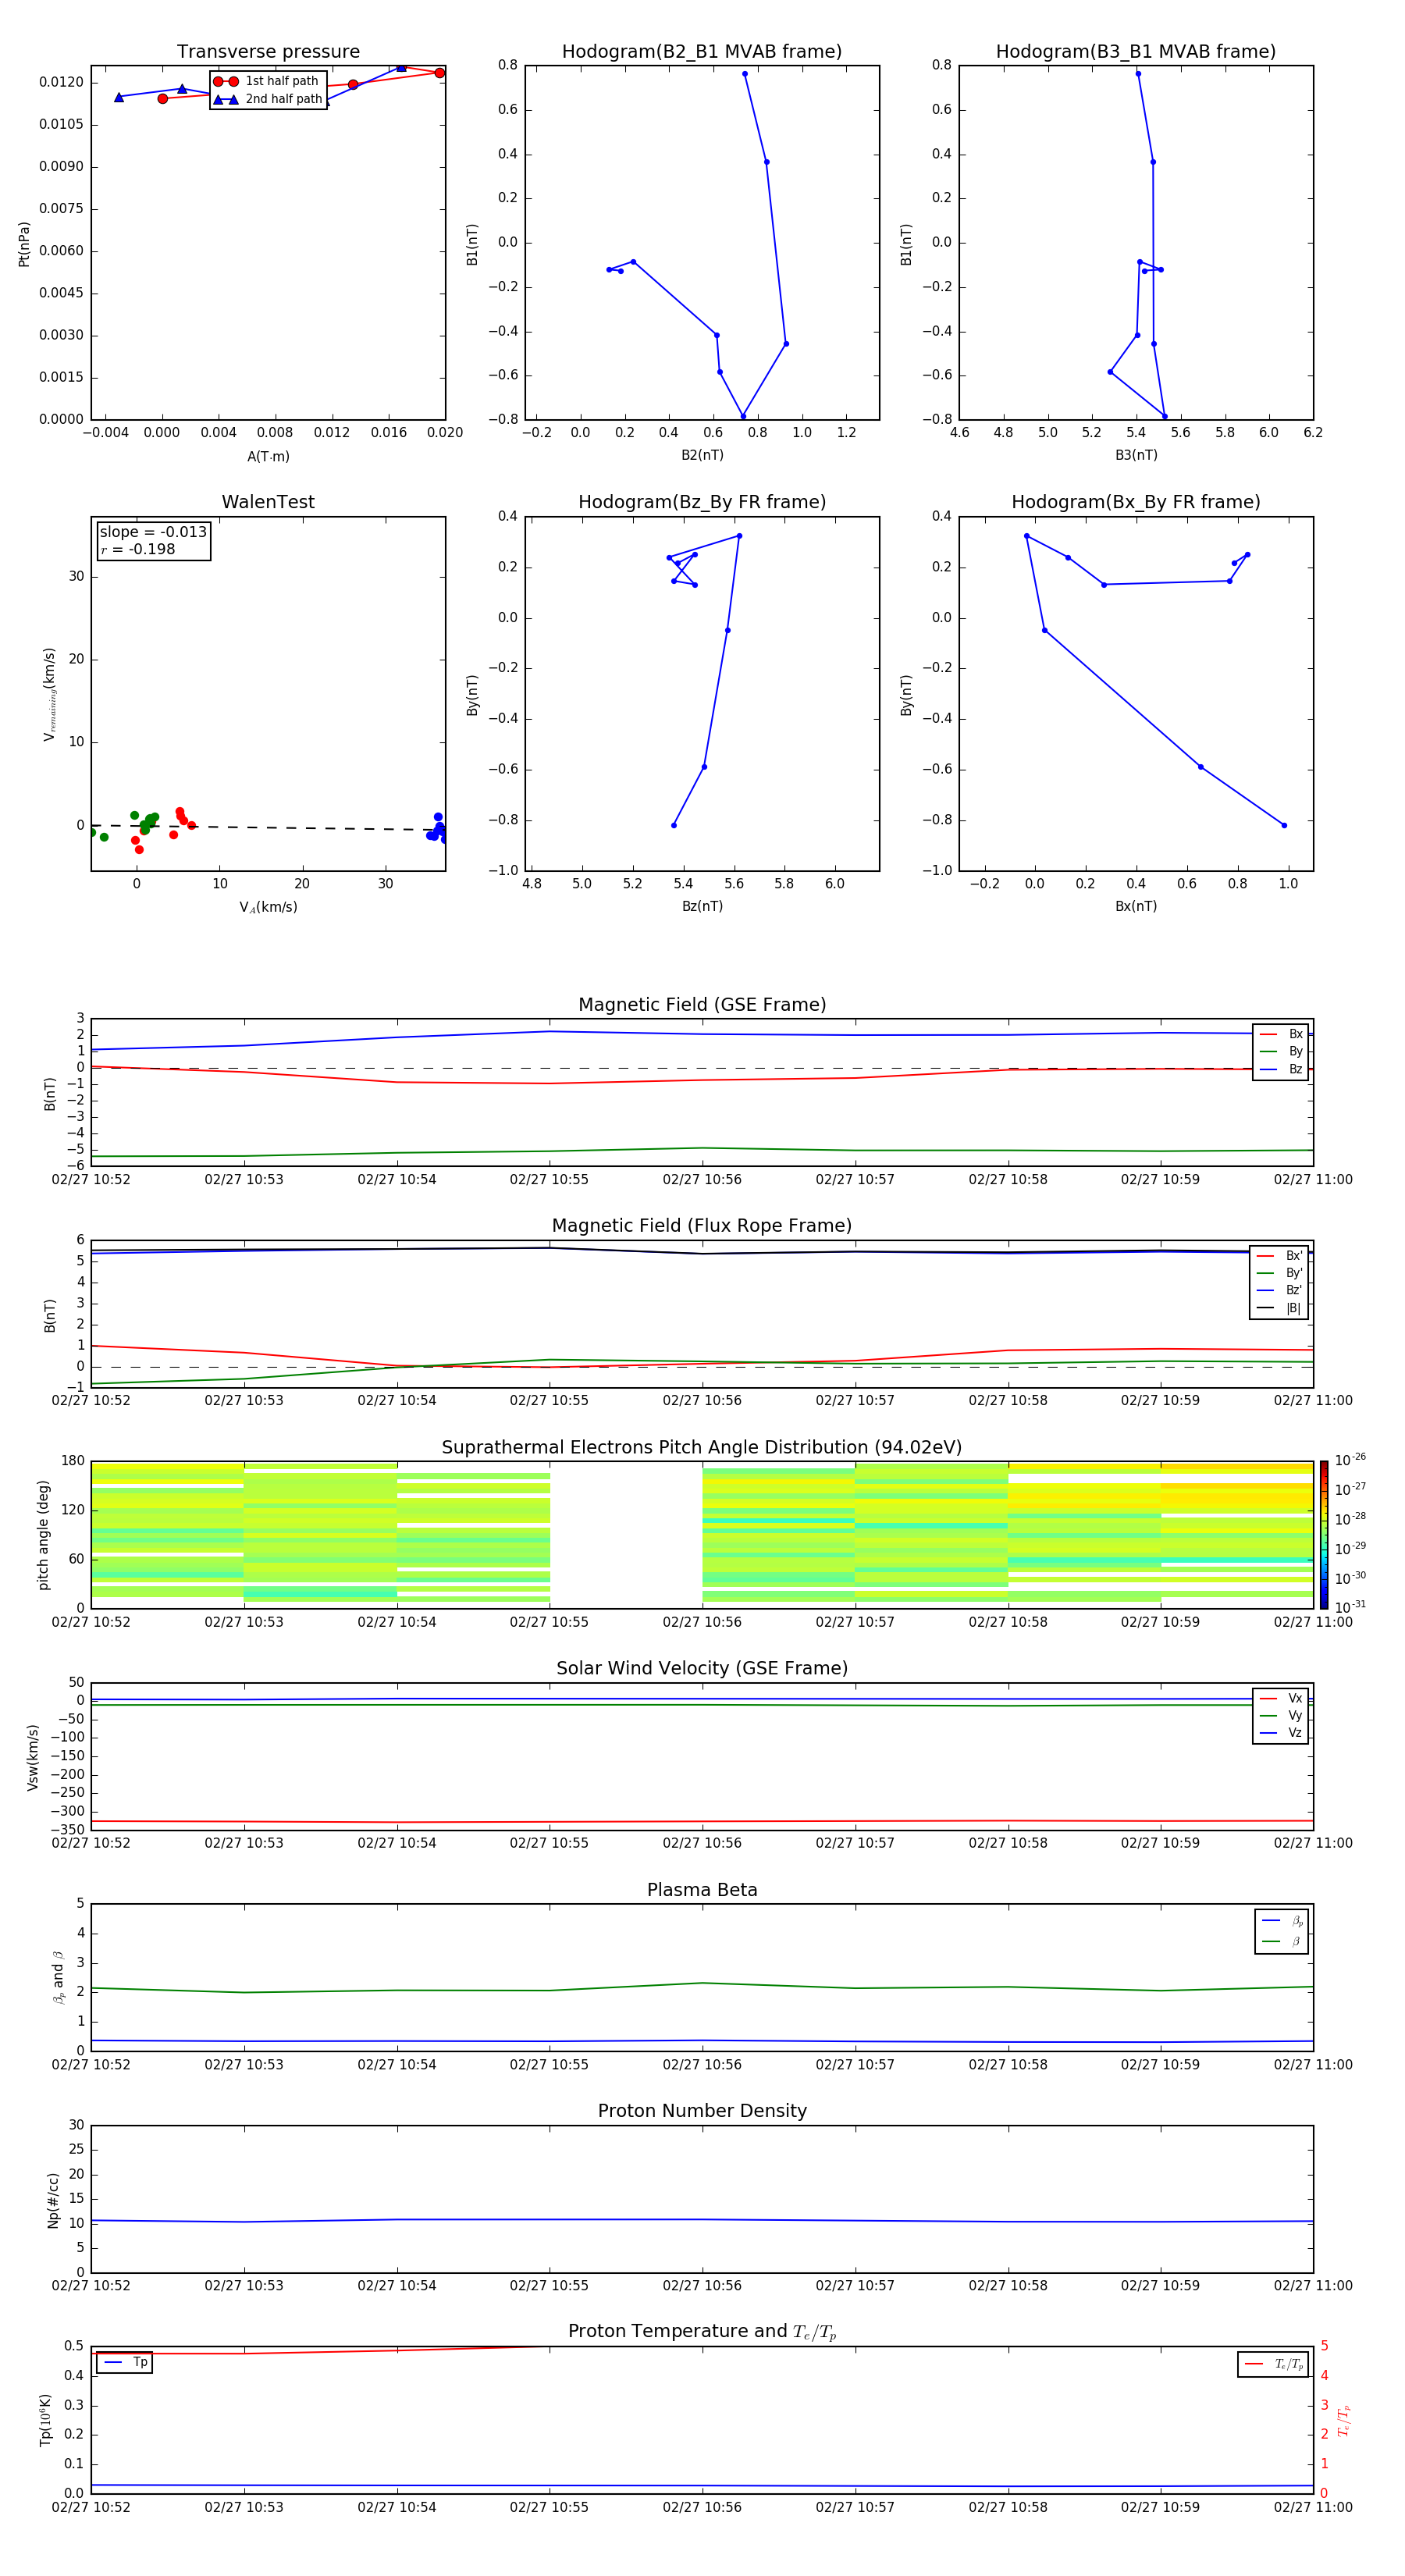Click the 'Bz(nT)' x-axis label
Viewport: 1405px width, 2576px height.
702,906
